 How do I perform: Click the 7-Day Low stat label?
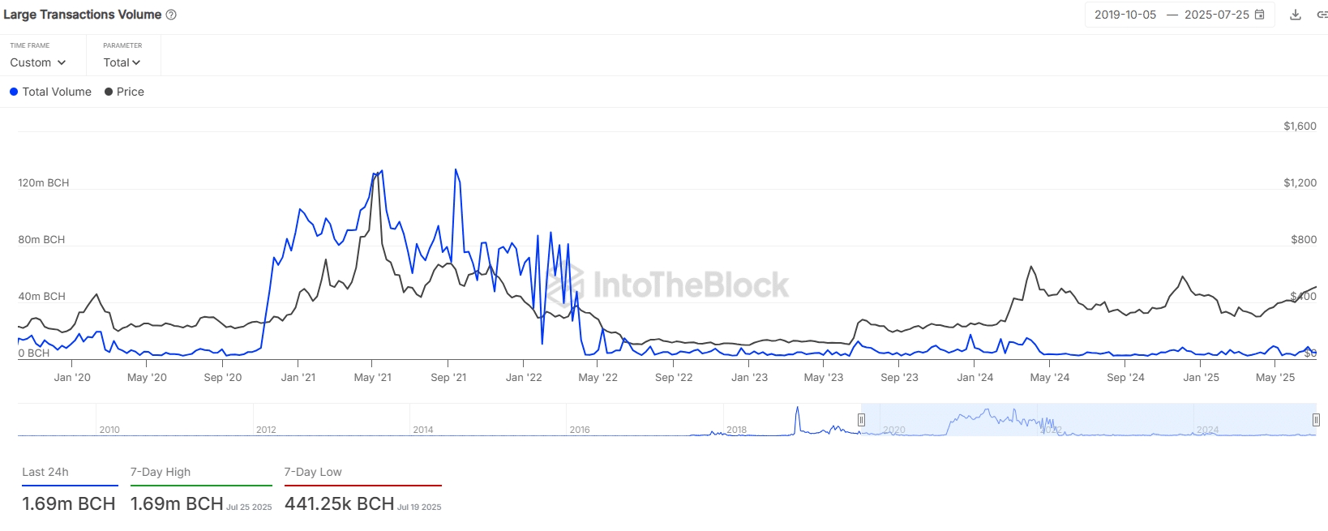click(x=313, y=472)
